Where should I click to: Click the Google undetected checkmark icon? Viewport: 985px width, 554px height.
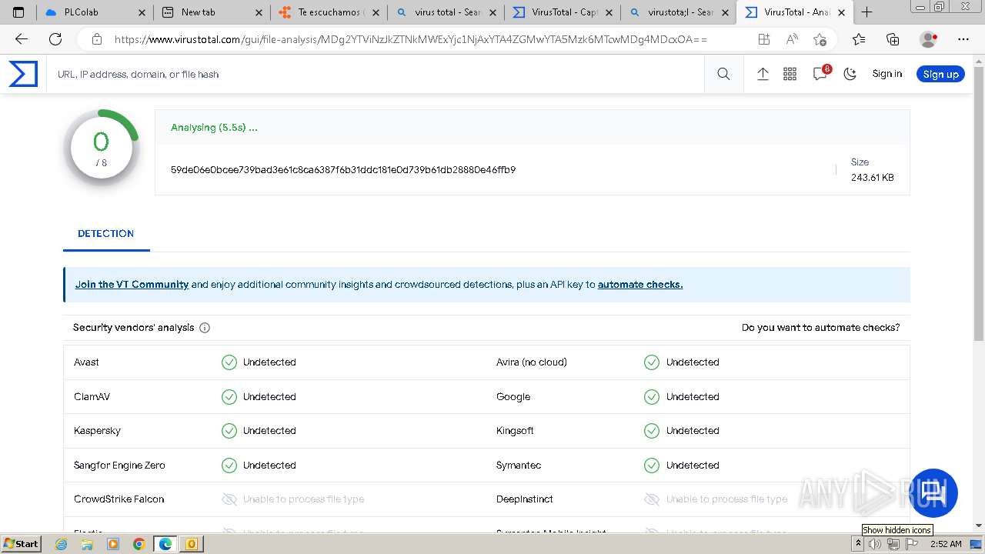[652, 397]
